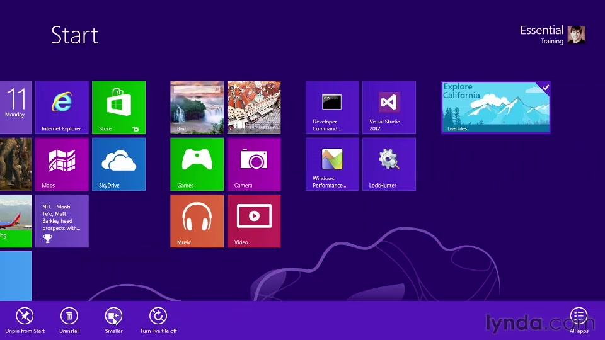605x340 pixels.
Task: Click the Uninstall trash icon
Action: (69, 316)
